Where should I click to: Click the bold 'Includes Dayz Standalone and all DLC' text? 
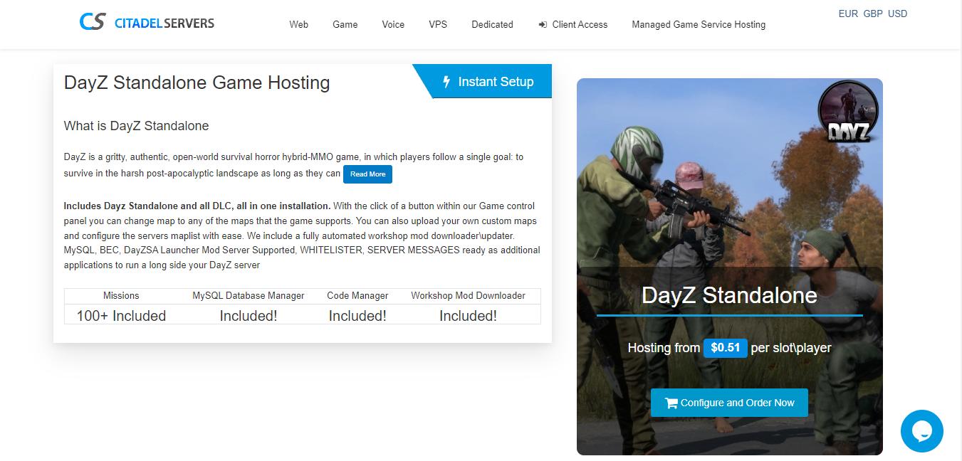(197, 206)
